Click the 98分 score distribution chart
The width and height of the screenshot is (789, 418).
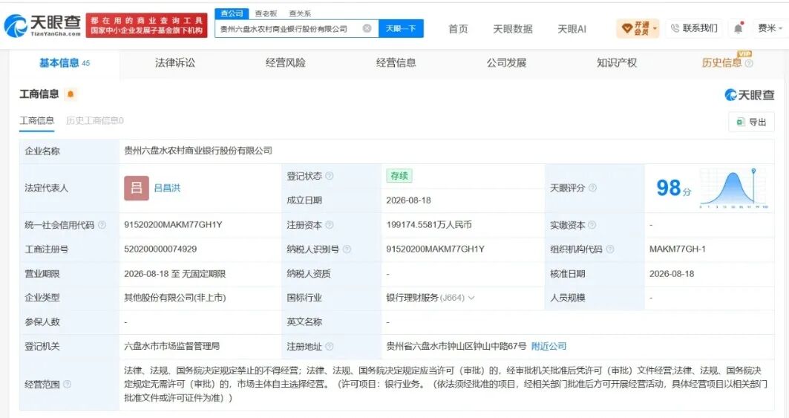point(733,188)
